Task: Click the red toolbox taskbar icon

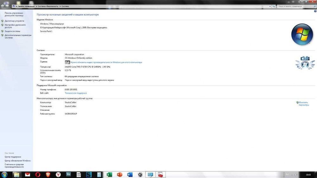Action: pyautogui.click(x=160, y=175)
